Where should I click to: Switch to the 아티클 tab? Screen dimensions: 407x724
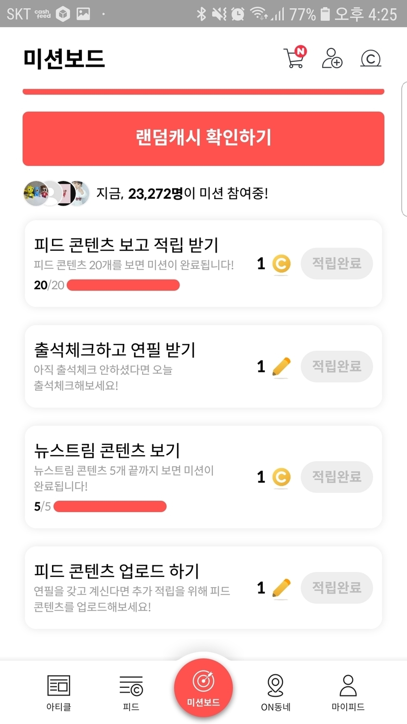pos(59,692)
